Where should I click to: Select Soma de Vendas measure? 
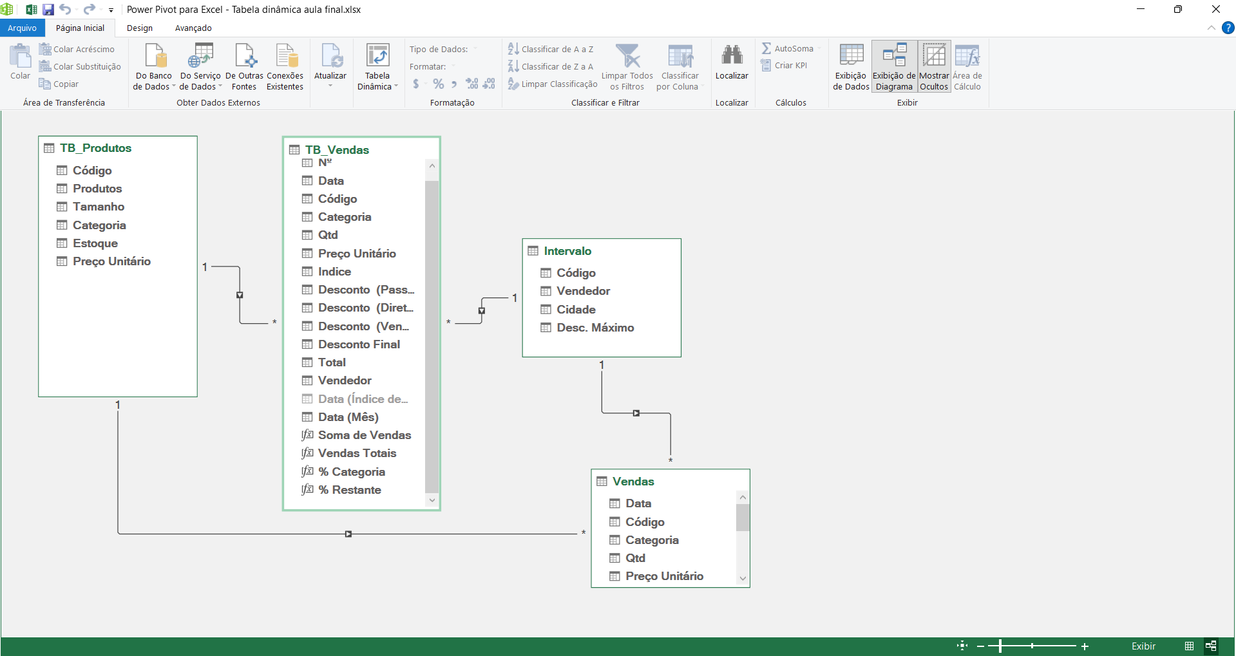[x=365, y=435]
